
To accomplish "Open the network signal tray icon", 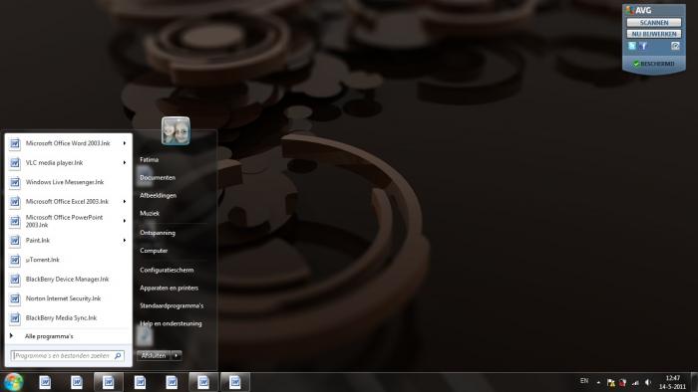I will pos(635,382).
